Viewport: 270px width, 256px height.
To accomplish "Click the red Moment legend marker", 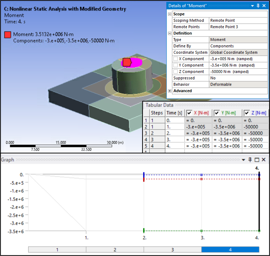I will (x=8, y=35).
